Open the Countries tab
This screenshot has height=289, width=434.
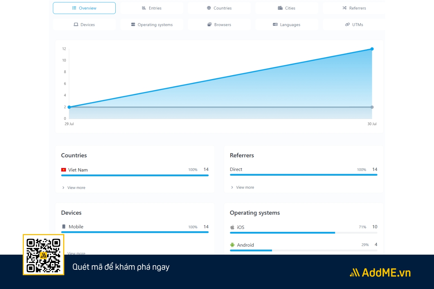(x=219, y=8)
